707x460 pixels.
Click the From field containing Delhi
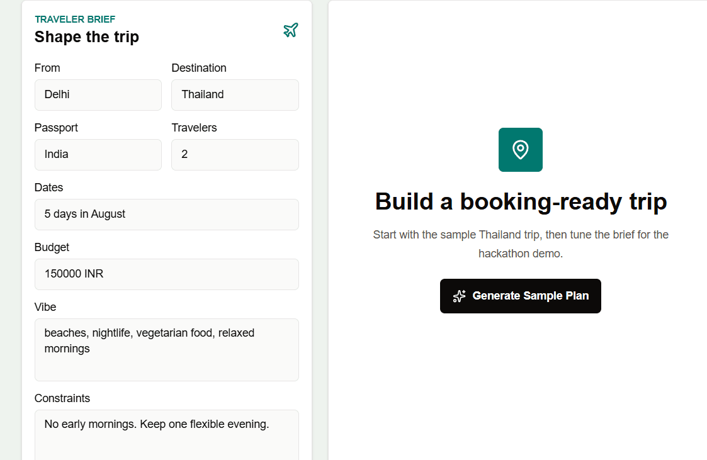(x=98, y=95)
